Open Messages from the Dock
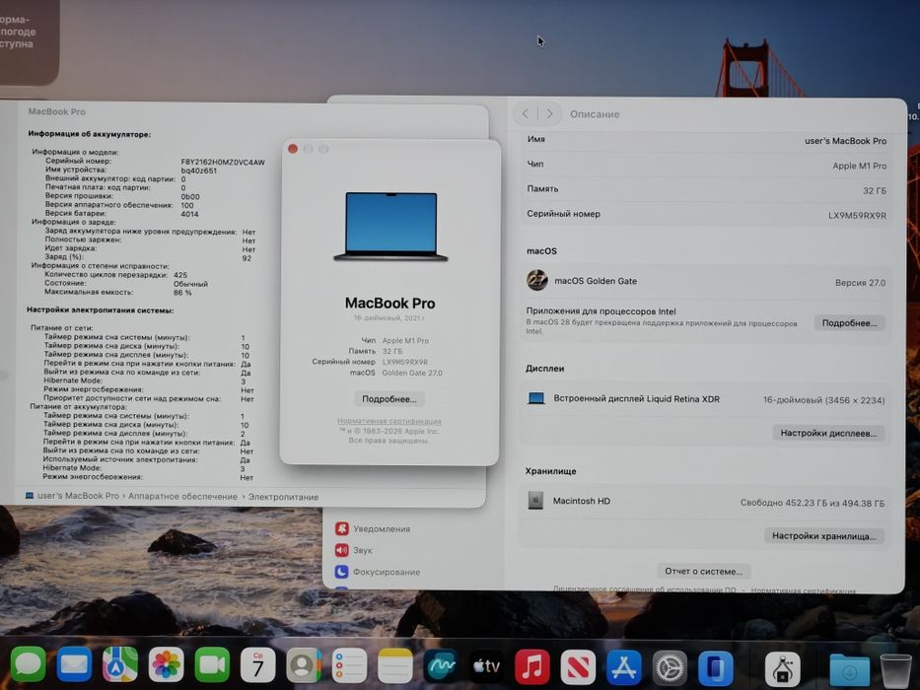Screen dimensions: 920x690 (x=29, y=665)
